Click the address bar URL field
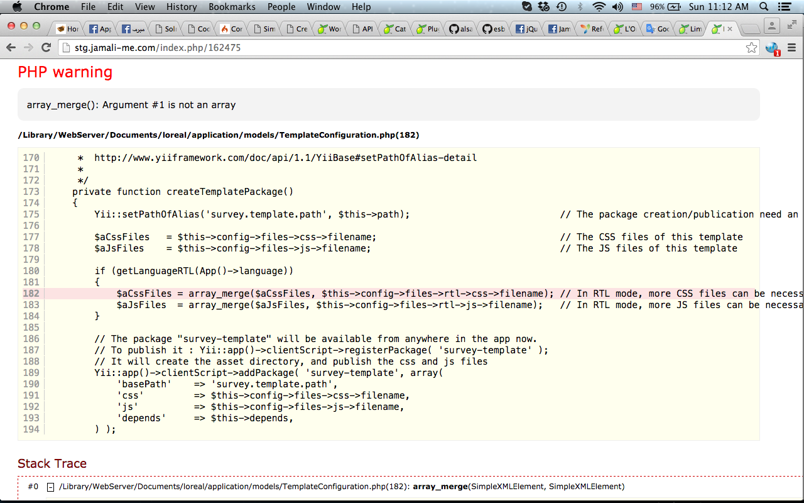804x503 pixels. (x=402, y=48)
